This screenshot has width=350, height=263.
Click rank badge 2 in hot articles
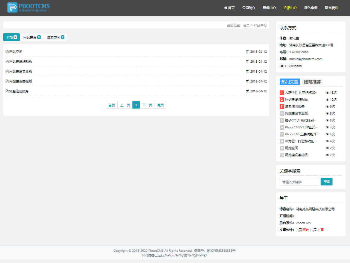(x=282, y=99)
